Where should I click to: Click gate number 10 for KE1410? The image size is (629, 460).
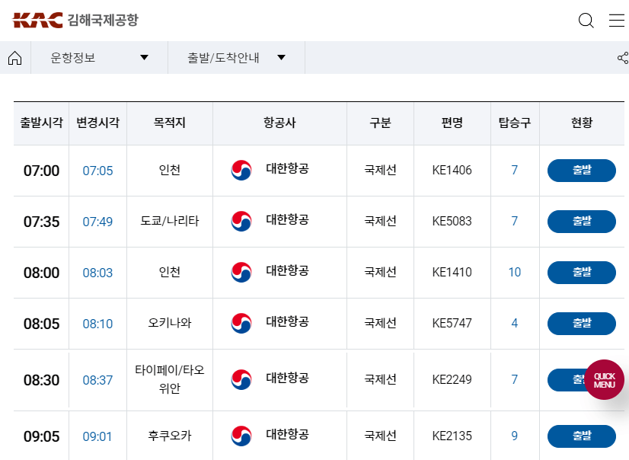coord(515,273)
